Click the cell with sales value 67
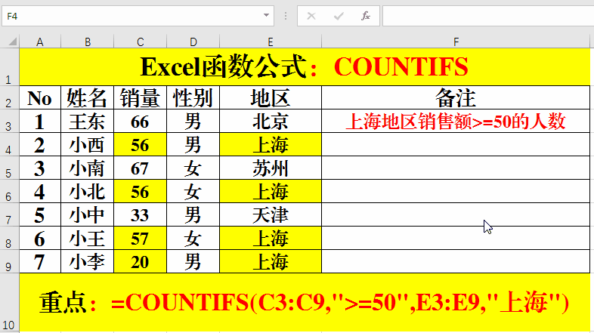 click(x=140, y=168)
